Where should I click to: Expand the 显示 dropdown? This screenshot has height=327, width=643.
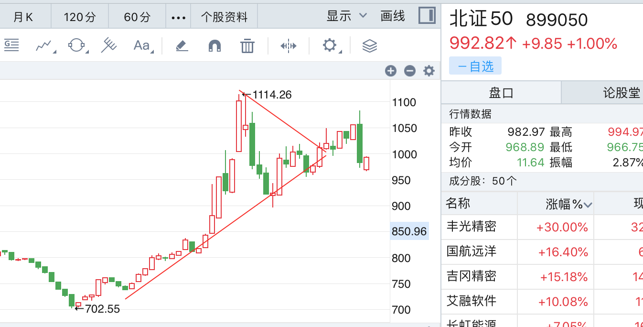click(346, 16)
